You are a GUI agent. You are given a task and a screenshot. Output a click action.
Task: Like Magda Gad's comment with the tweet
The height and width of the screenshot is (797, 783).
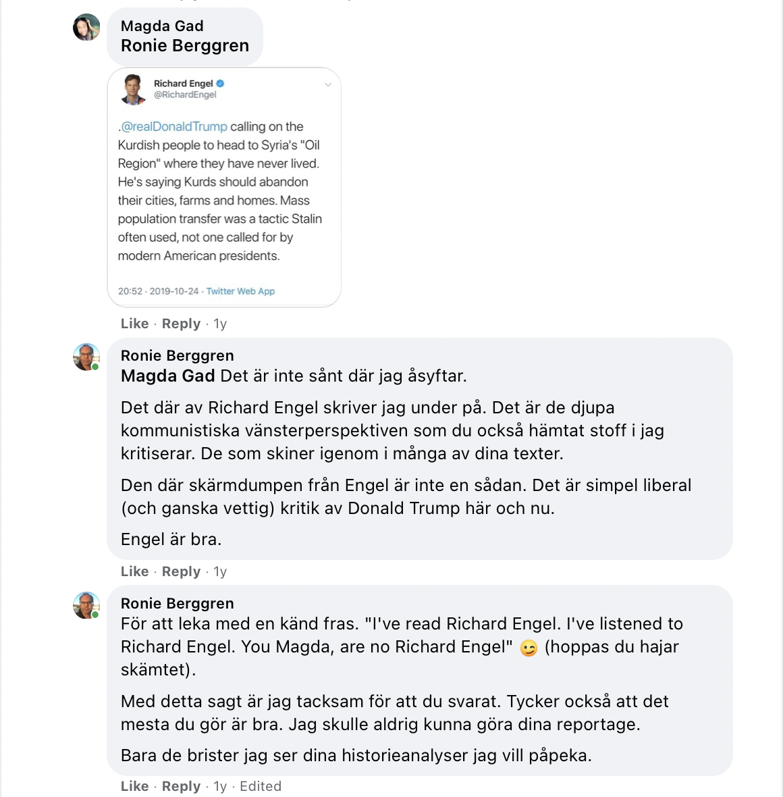pos(134,324)
